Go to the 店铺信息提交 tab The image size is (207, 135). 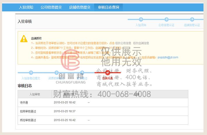[x=80, y=7]
